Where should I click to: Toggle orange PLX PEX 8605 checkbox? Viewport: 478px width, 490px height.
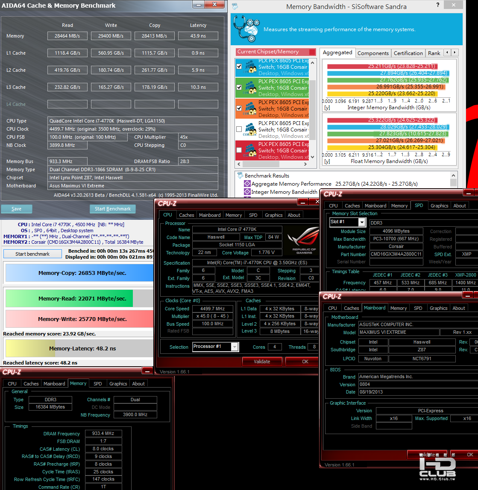pos(239,108)
